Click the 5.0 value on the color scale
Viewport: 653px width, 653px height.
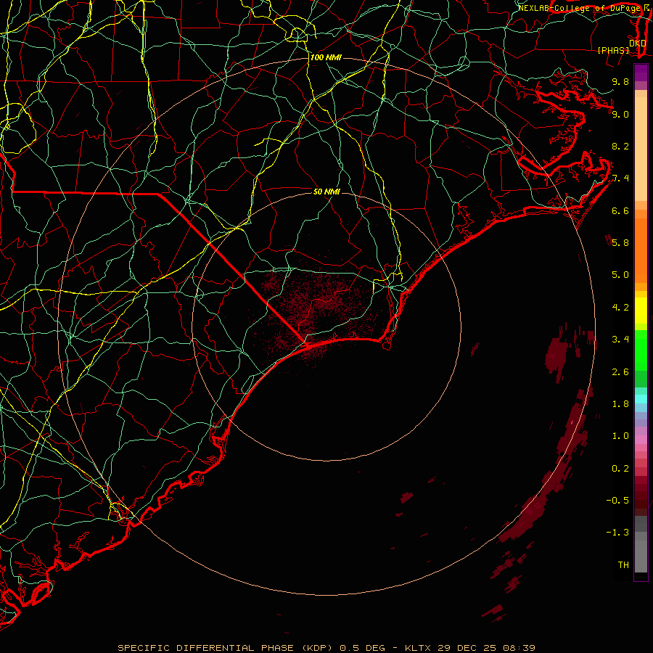click(x=620, y=275)
